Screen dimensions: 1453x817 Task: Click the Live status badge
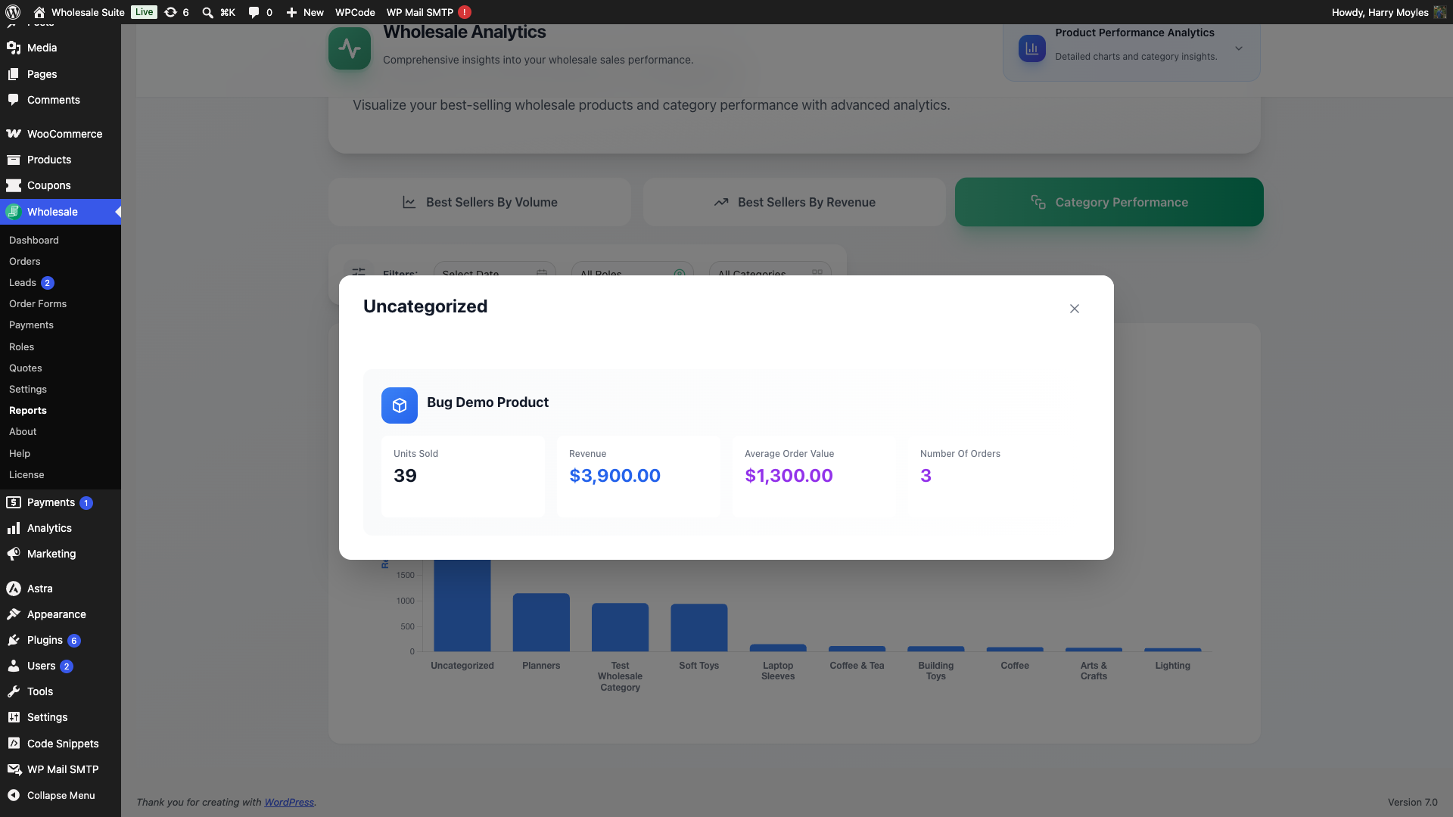point(144,12)
